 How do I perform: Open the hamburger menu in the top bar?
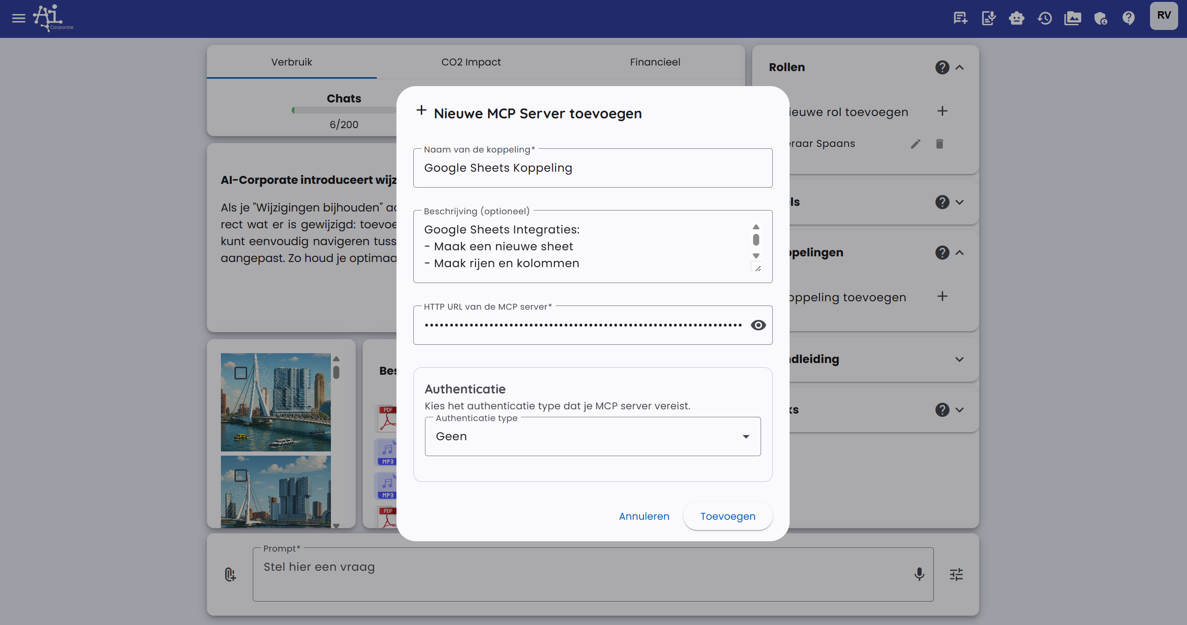coord(19,18)
